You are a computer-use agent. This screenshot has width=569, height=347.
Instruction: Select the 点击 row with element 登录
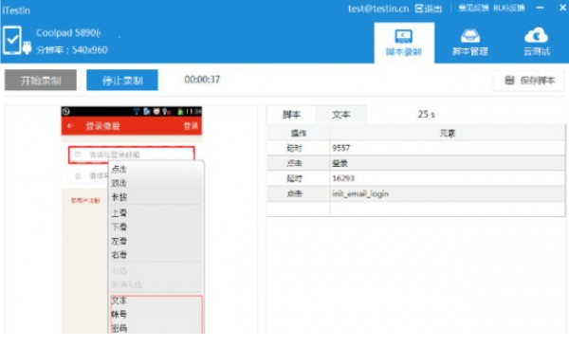pos(416,163)
